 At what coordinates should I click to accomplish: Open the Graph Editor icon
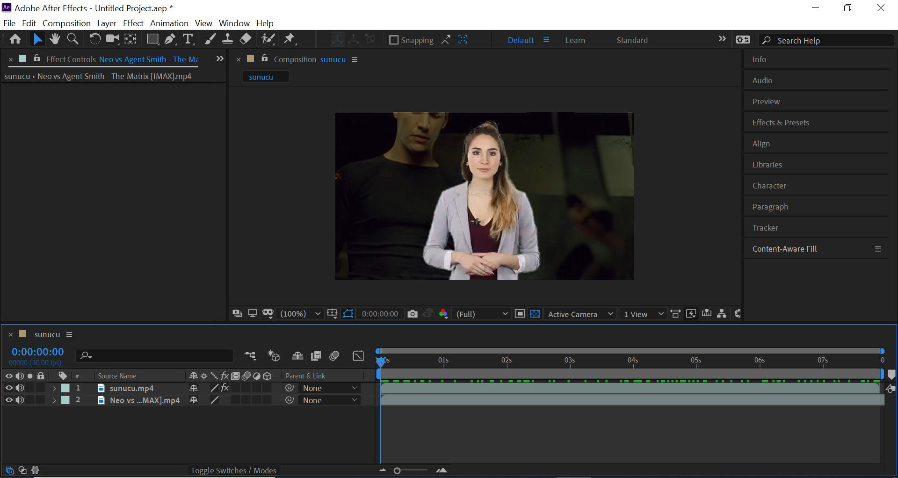click(358, 356)
